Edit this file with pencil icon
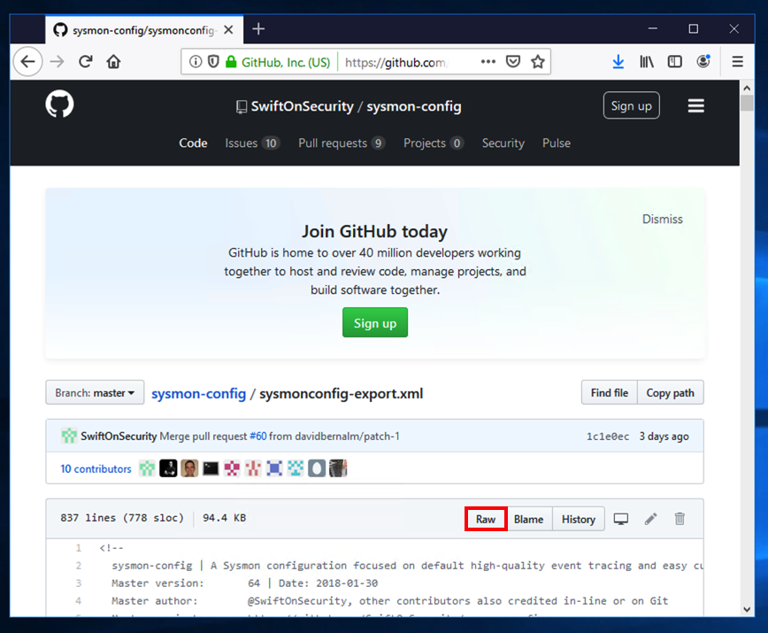Screen dimensions: 768x633 click(x=650, y=519)
